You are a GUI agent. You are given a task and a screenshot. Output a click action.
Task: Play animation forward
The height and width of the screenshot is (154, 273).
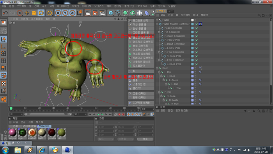[102, 115]
